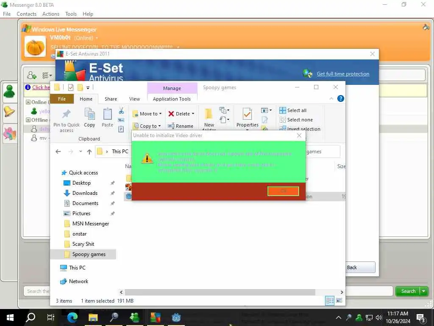Select This PC in navigation pane
The image size is (434, 326).
coord(77,267)
